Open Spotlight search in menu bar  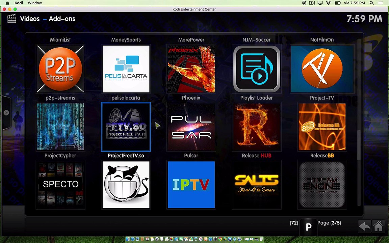point(372,3)
